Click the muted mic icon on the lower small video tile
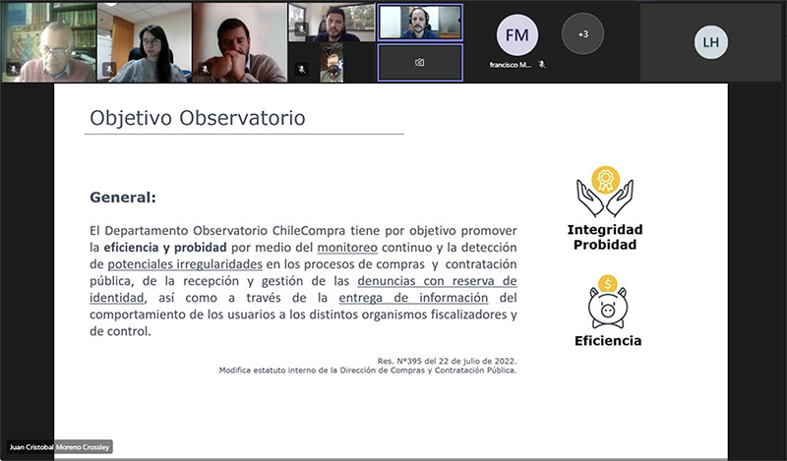The image size is (787, 461). 301,69
